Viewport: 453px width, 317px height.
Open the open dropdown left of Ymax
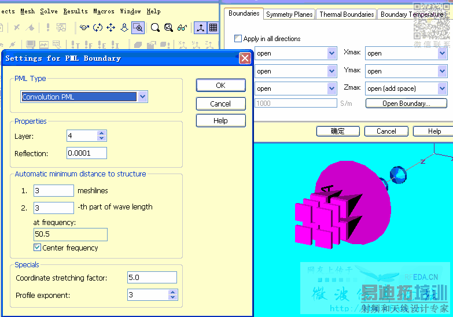click(332, 71)
